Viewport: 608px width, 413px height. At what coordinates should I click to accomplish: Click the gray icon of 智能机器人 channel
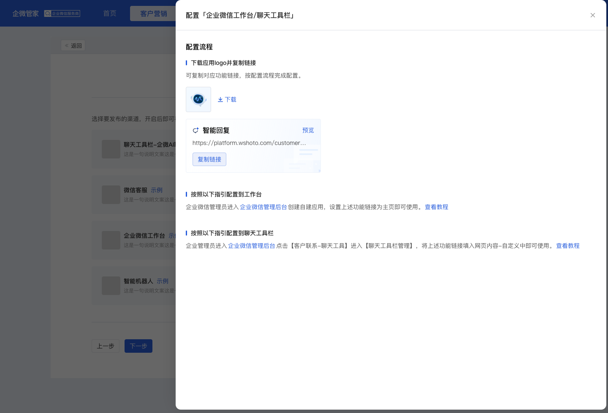(111, 286)
